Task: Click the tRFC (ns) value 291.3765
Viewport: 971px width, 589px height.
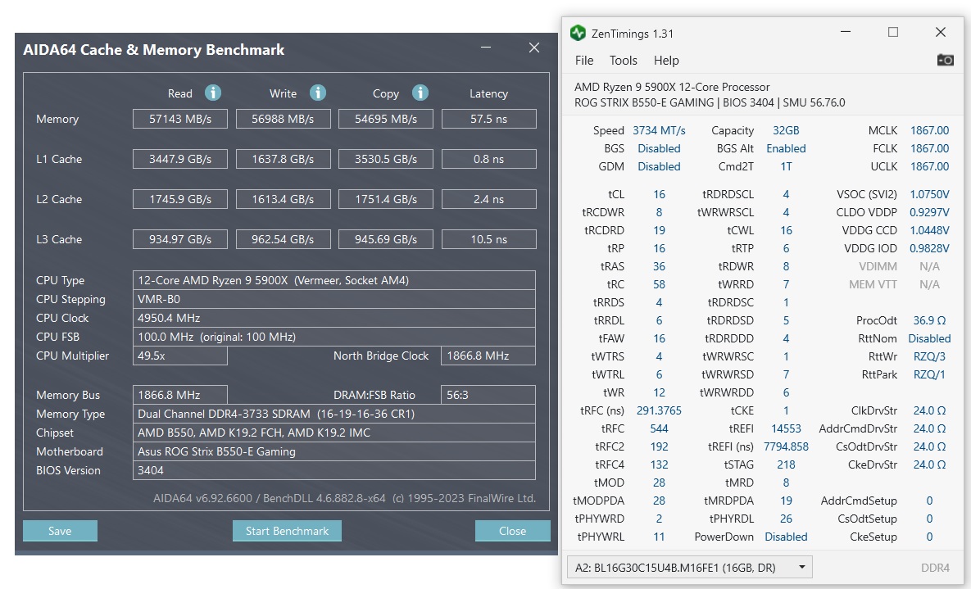Action: 659,410
